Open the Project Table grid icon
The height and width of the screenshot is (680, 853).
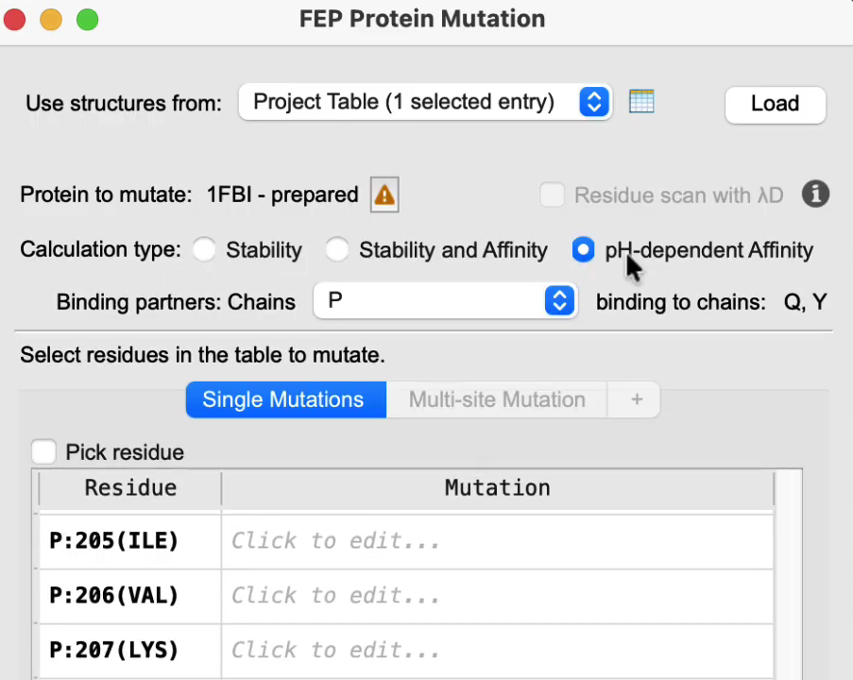(x=641, y=102)
